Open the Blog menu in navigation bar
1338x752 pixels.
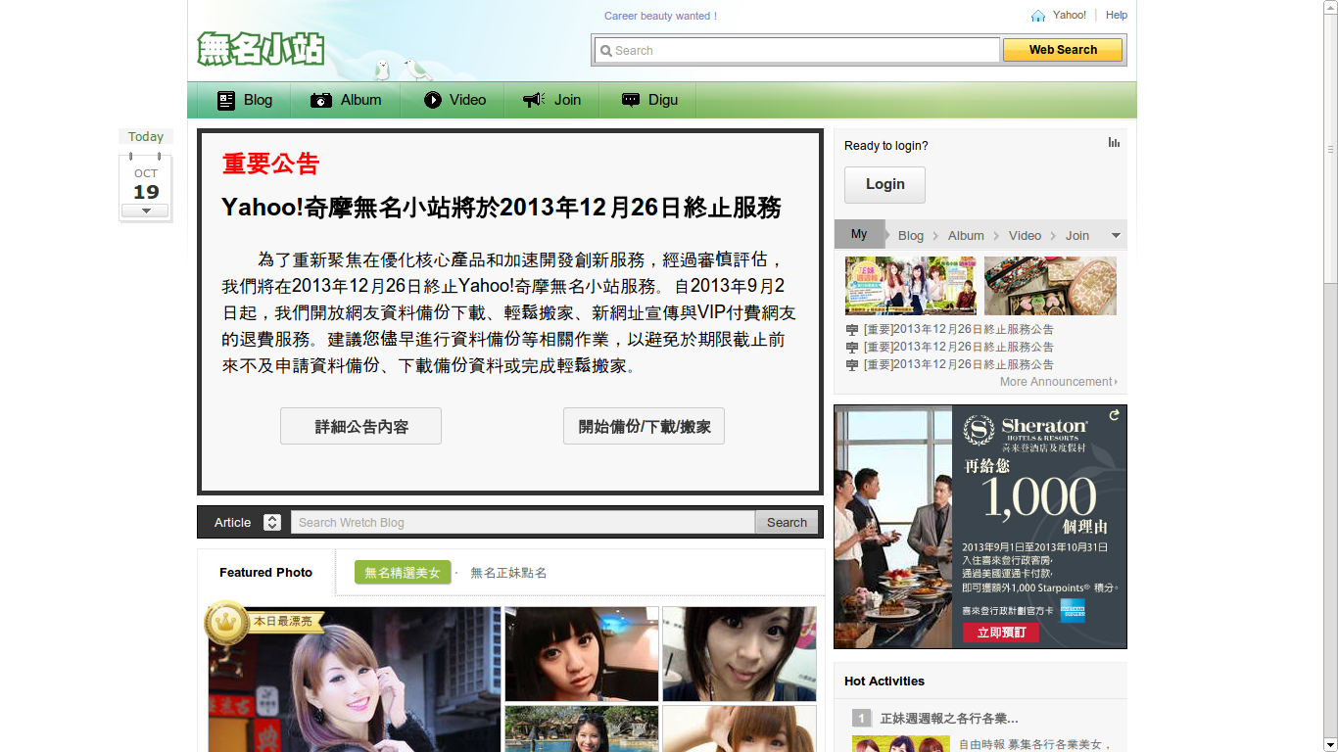(x=244, y=100)
